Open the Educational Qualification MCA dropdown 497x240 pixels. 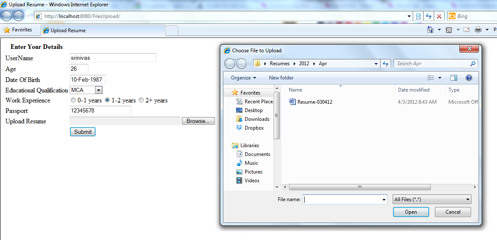click(x=98, y=90)
